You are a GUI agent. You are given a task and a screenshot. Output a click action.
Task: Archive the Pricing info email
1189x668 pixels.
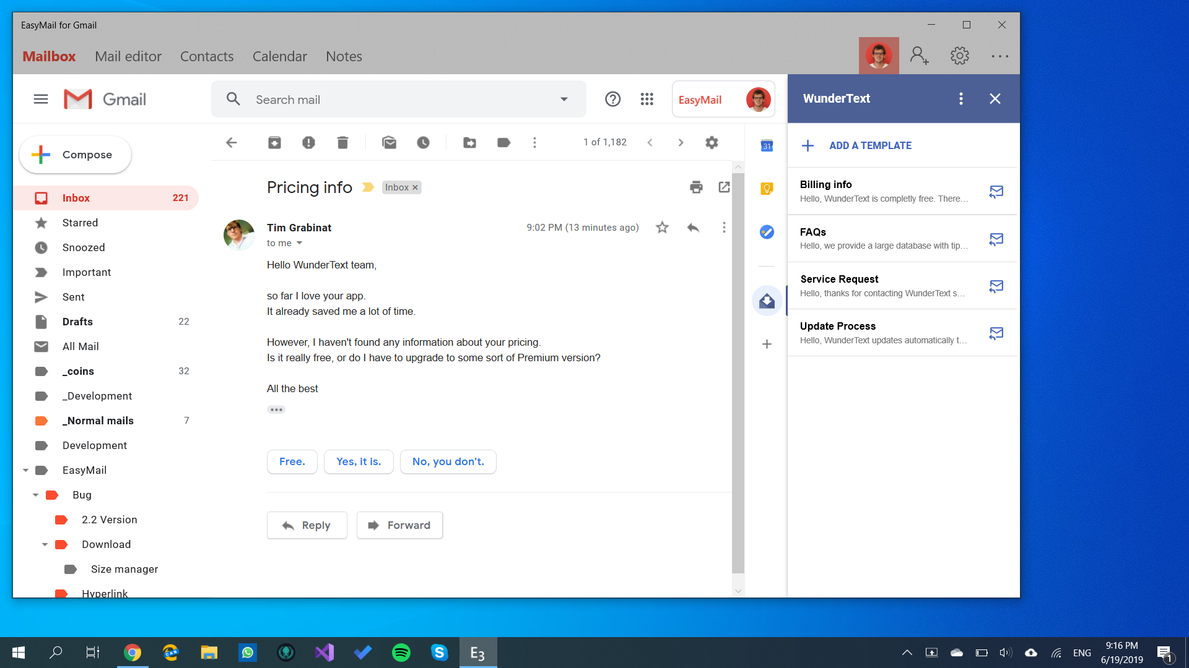tap(274, 142)
